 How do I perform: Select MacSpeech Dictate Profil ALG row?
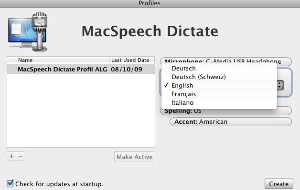(81, 69)
